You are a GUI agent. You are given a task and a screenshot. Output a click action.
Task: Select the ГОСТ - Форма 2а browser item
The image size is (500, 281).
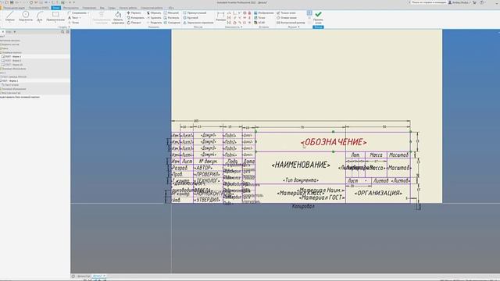point(14,65)
